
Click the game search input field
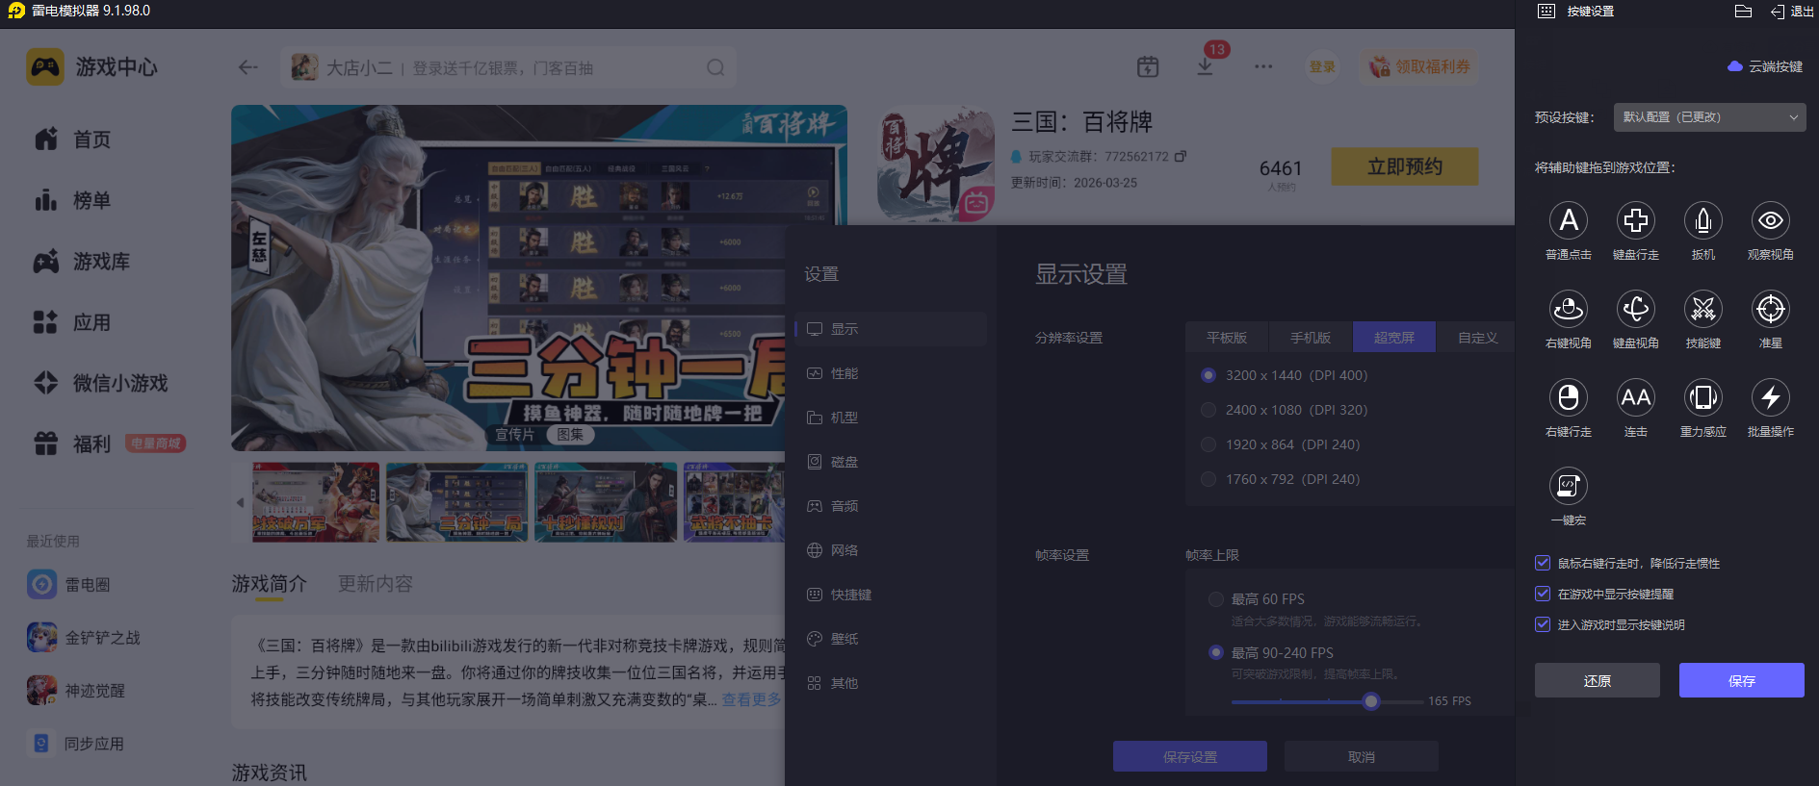coord(510,67)
